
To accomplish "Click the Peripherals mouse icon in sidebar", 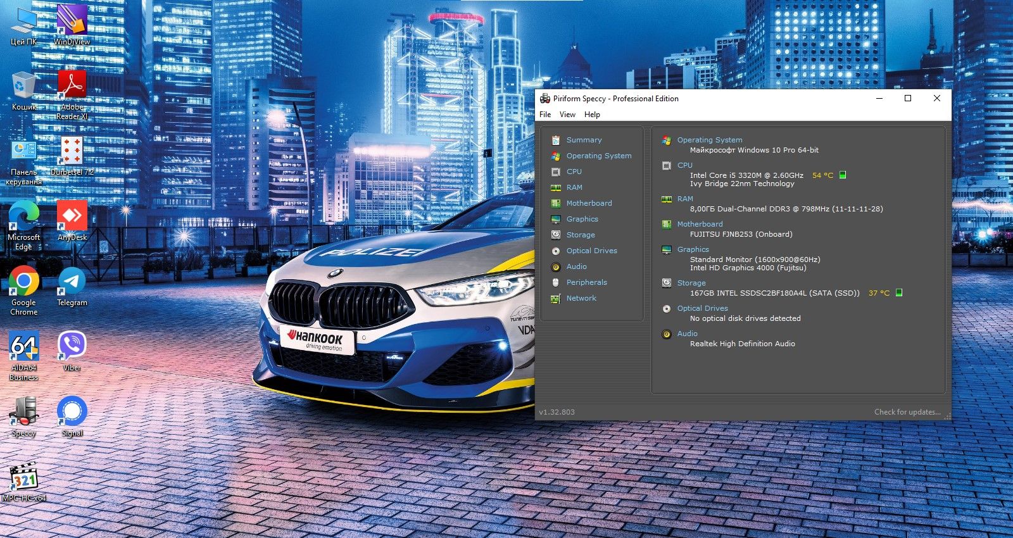I will click(x=555, y=282).
